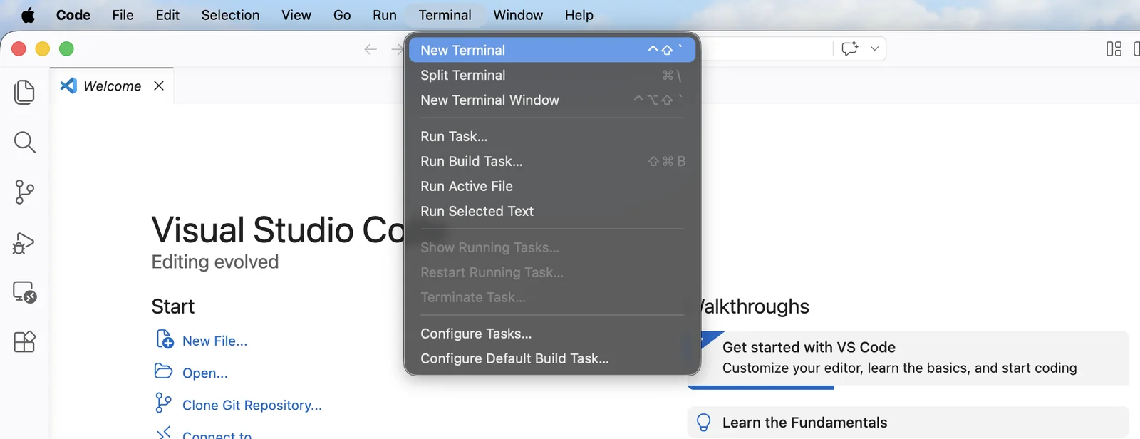Open Learn the Fundamentals walkthrough
Viewport: 1140px width, 439px height.
pyautogui.click(x=908, y=423)
